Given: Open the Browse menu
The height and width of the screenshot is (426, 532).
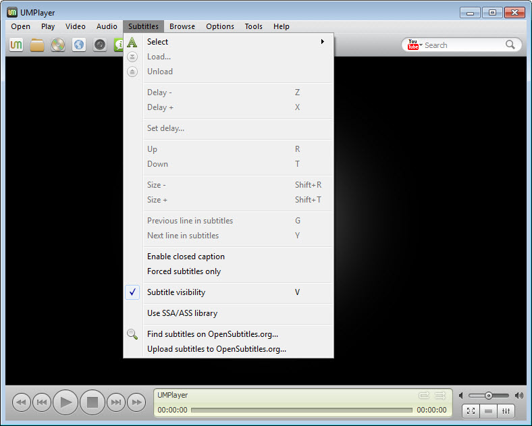Looking at the screenshot, I should point(182,26).
